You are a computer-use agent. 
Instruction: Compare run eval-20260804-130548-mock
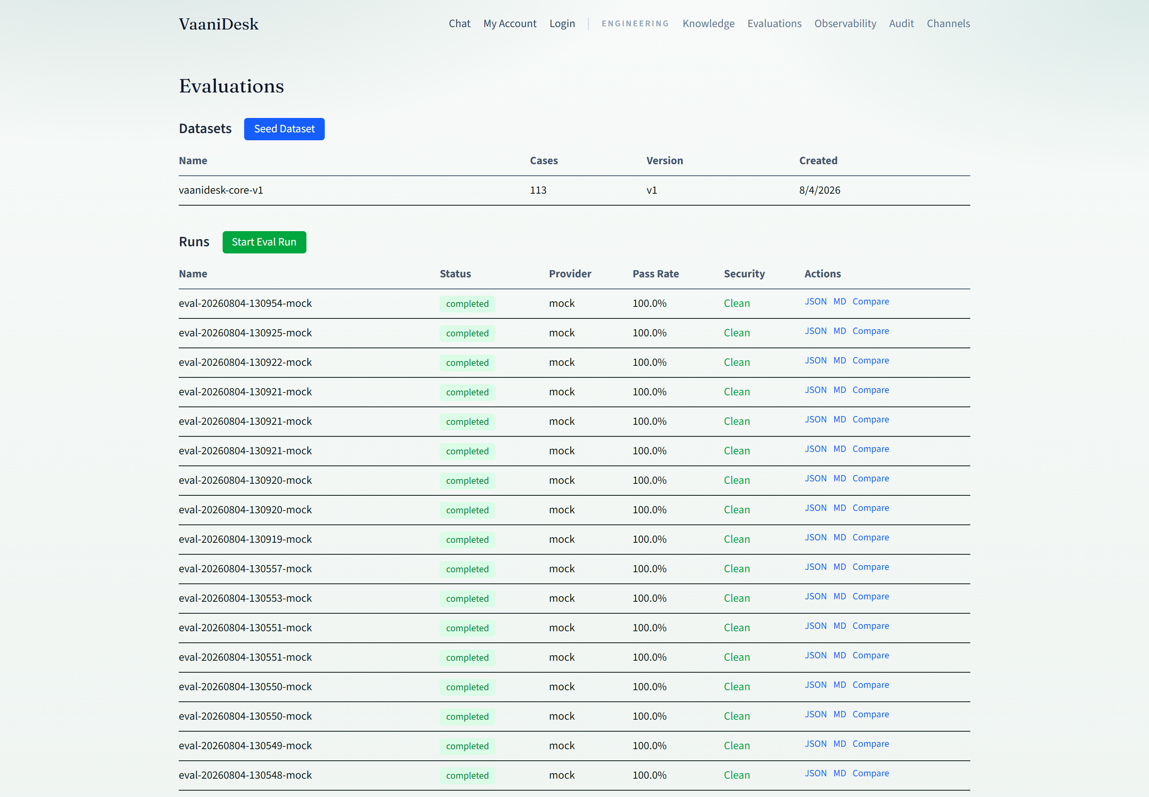pyautogui.click(x=871, y=773)
